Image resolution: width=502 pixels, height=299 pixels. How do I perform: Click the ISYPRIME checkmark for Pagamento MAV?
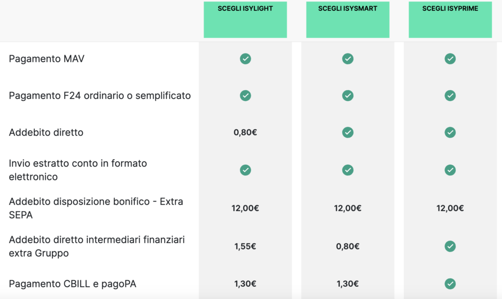450,58
